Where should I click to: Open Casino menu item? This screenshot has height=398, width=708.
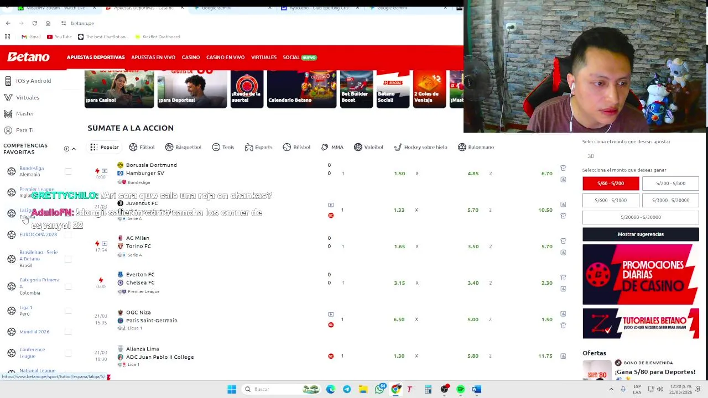click(x=191, y=57)
